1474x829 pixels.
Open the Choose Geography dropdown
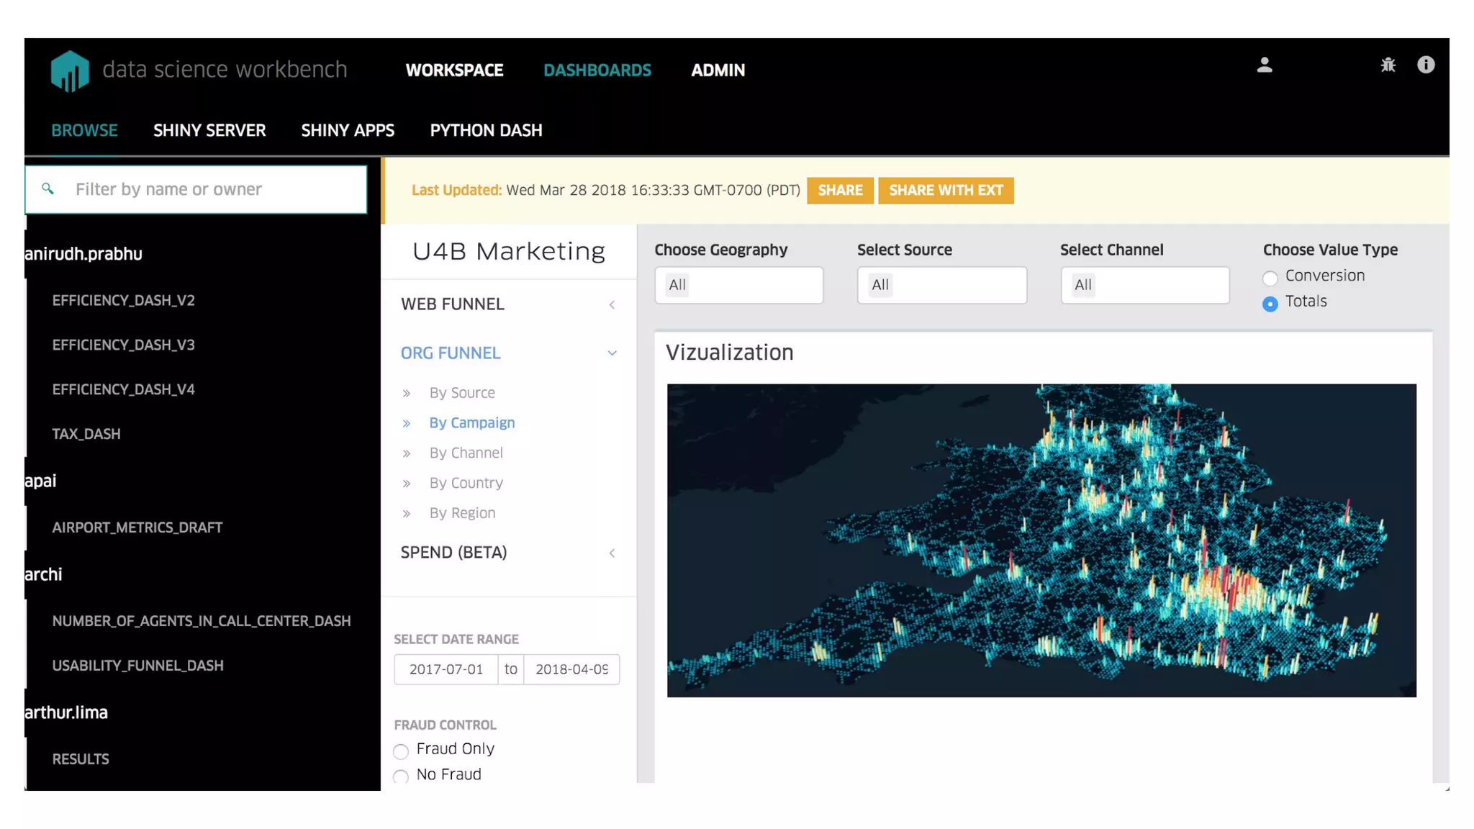(x=738, y=285)
